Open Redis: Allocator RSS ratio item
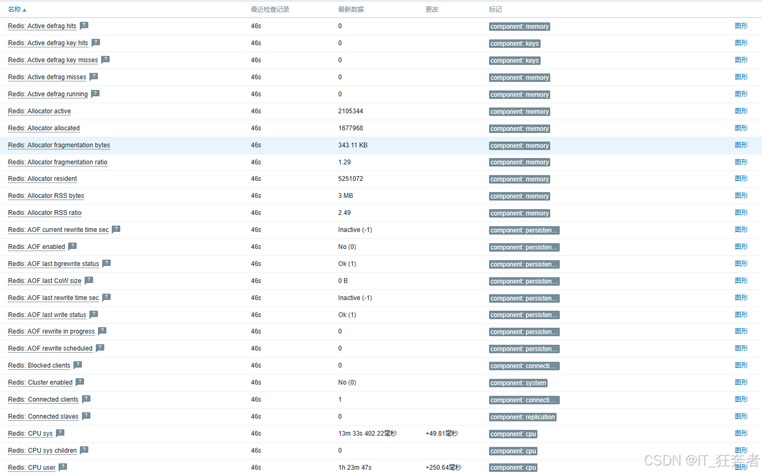Screen dimensions: 762x474 click(45, 213)
